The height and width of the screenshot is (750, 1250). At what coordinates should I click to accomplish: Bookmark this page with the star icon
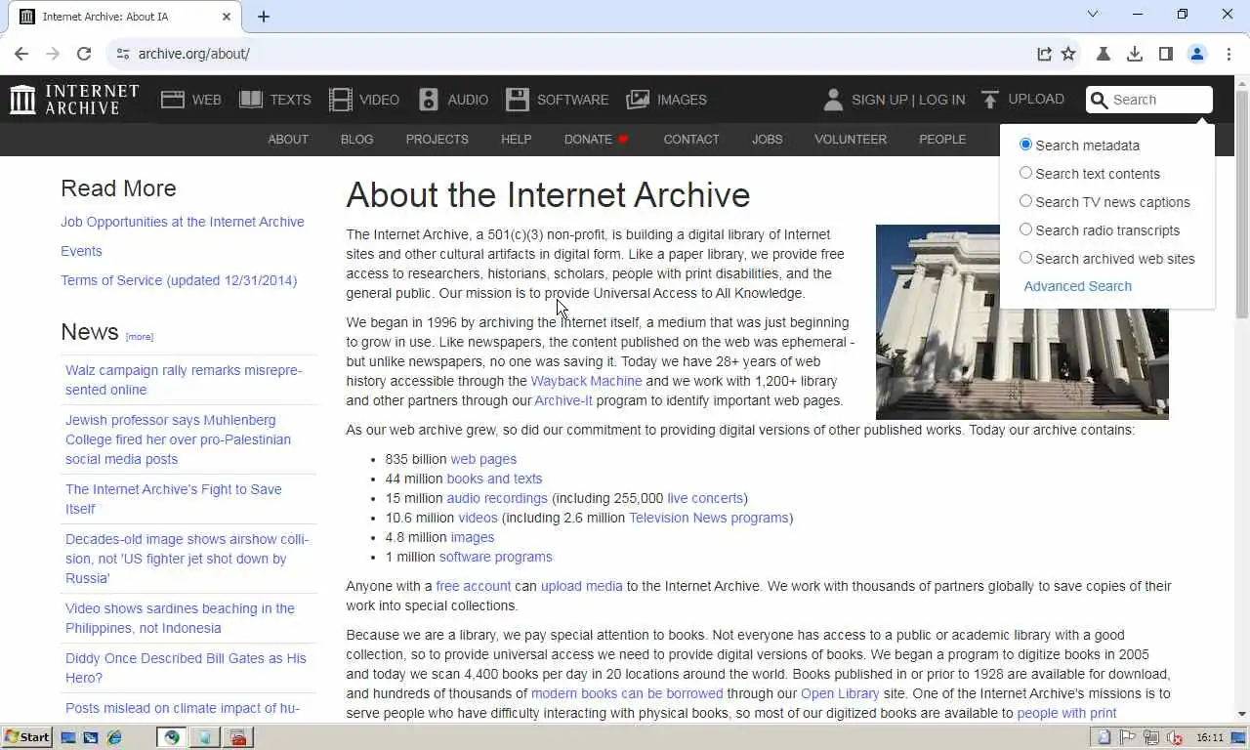tap(1068, 54)
